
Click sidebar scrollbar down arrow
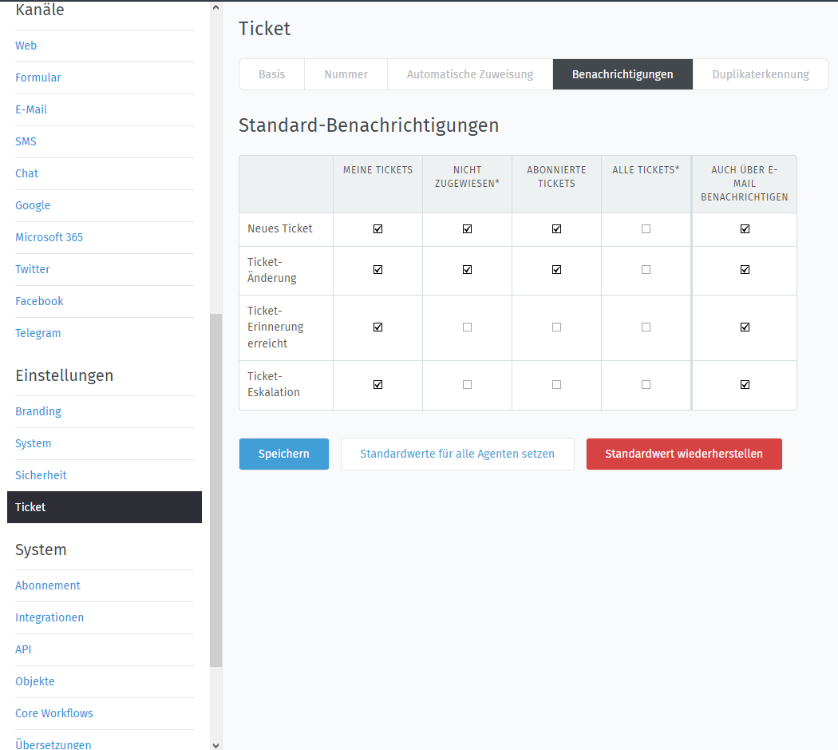[215, 744]
